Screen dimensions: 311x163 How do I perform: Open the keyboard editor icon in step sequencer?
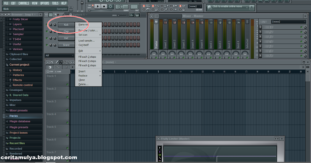pyautogui.click(x=137, y=15)
